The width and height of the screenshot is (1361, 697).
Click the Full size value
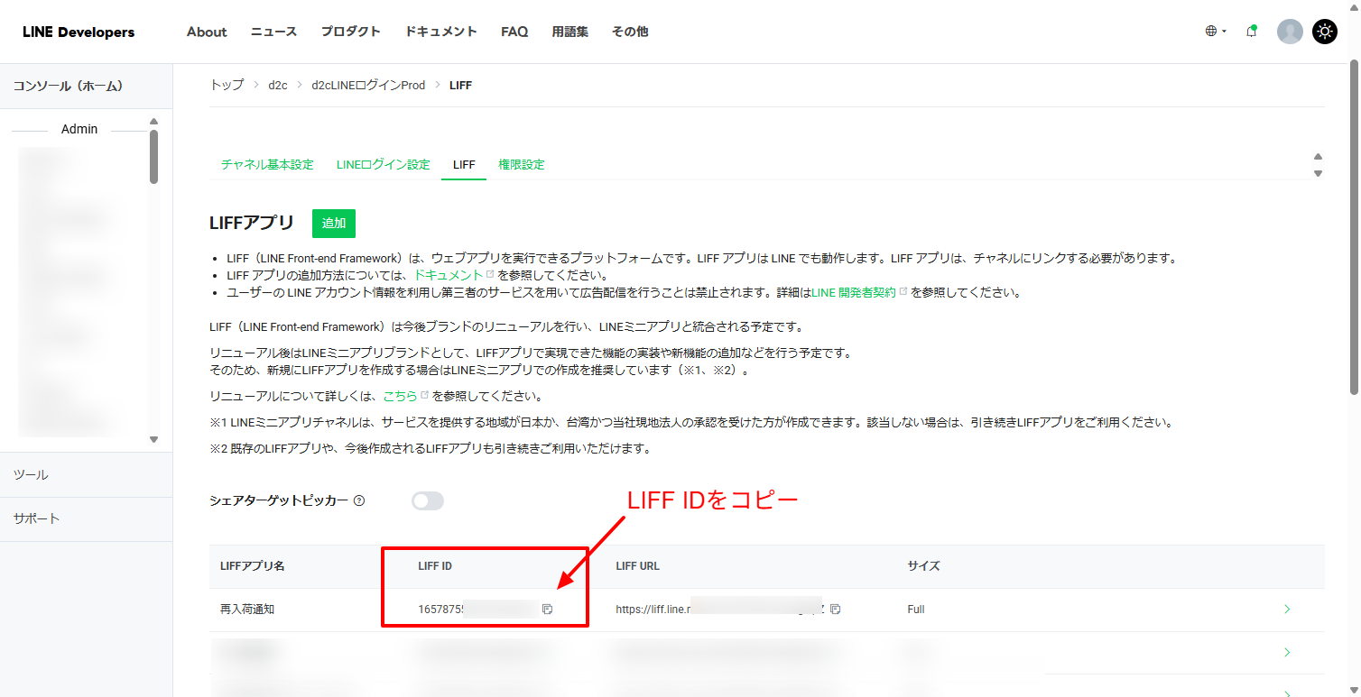click(x=916, y=610)
